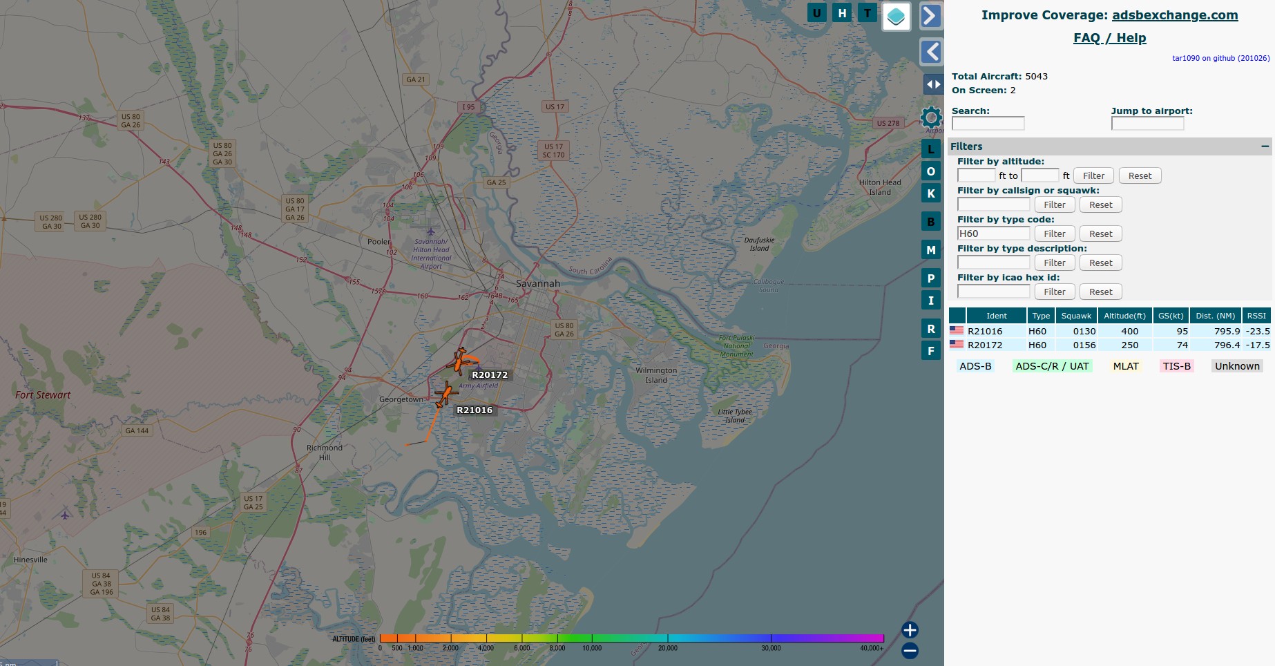Click the T map toggle button

pos(867,13)
